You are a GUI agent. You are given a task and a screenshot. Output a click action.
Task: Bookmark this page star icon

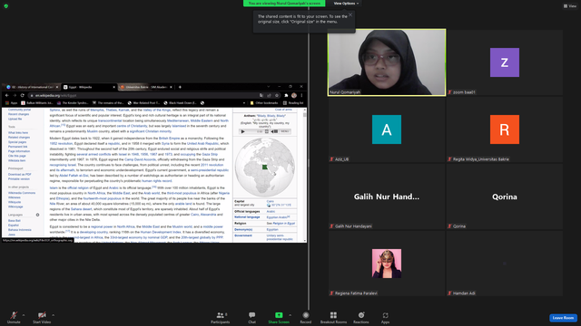277,95
